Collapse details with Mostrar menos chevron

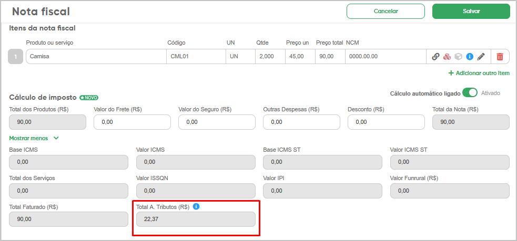(x=56, y=138)
